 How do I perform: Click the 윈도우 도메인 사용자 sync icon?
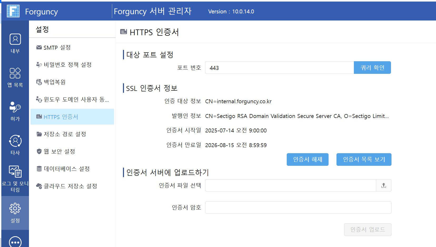39,99
